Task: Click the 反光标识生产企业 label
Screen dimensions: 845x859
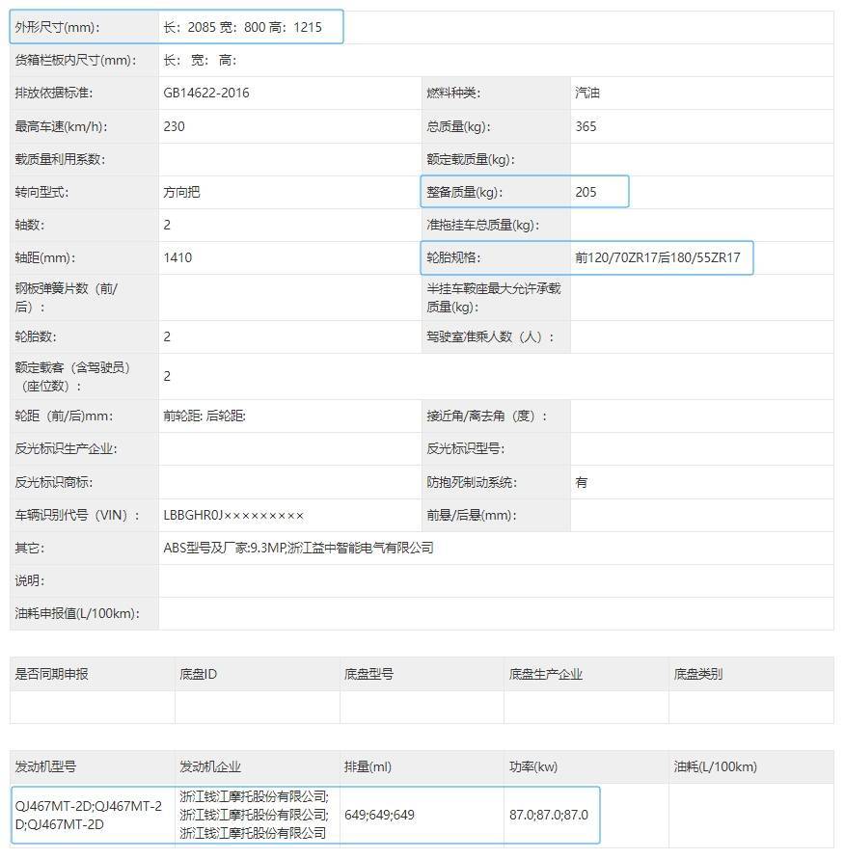Action: coord(67,449)
